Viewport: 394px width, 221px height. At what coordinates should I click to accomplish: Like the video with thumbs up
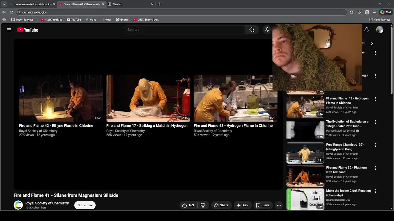point(188,205)
